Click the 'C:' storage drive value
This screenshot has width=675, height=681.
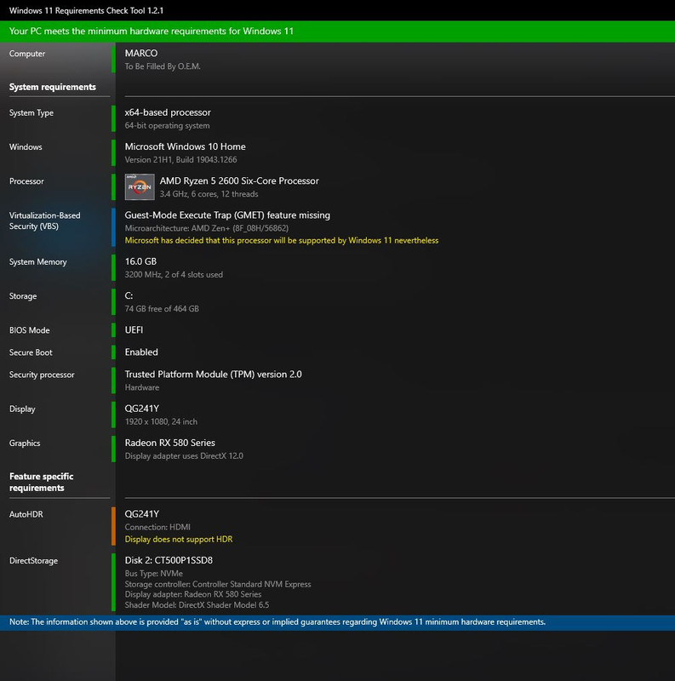click(x=129, y=295)
